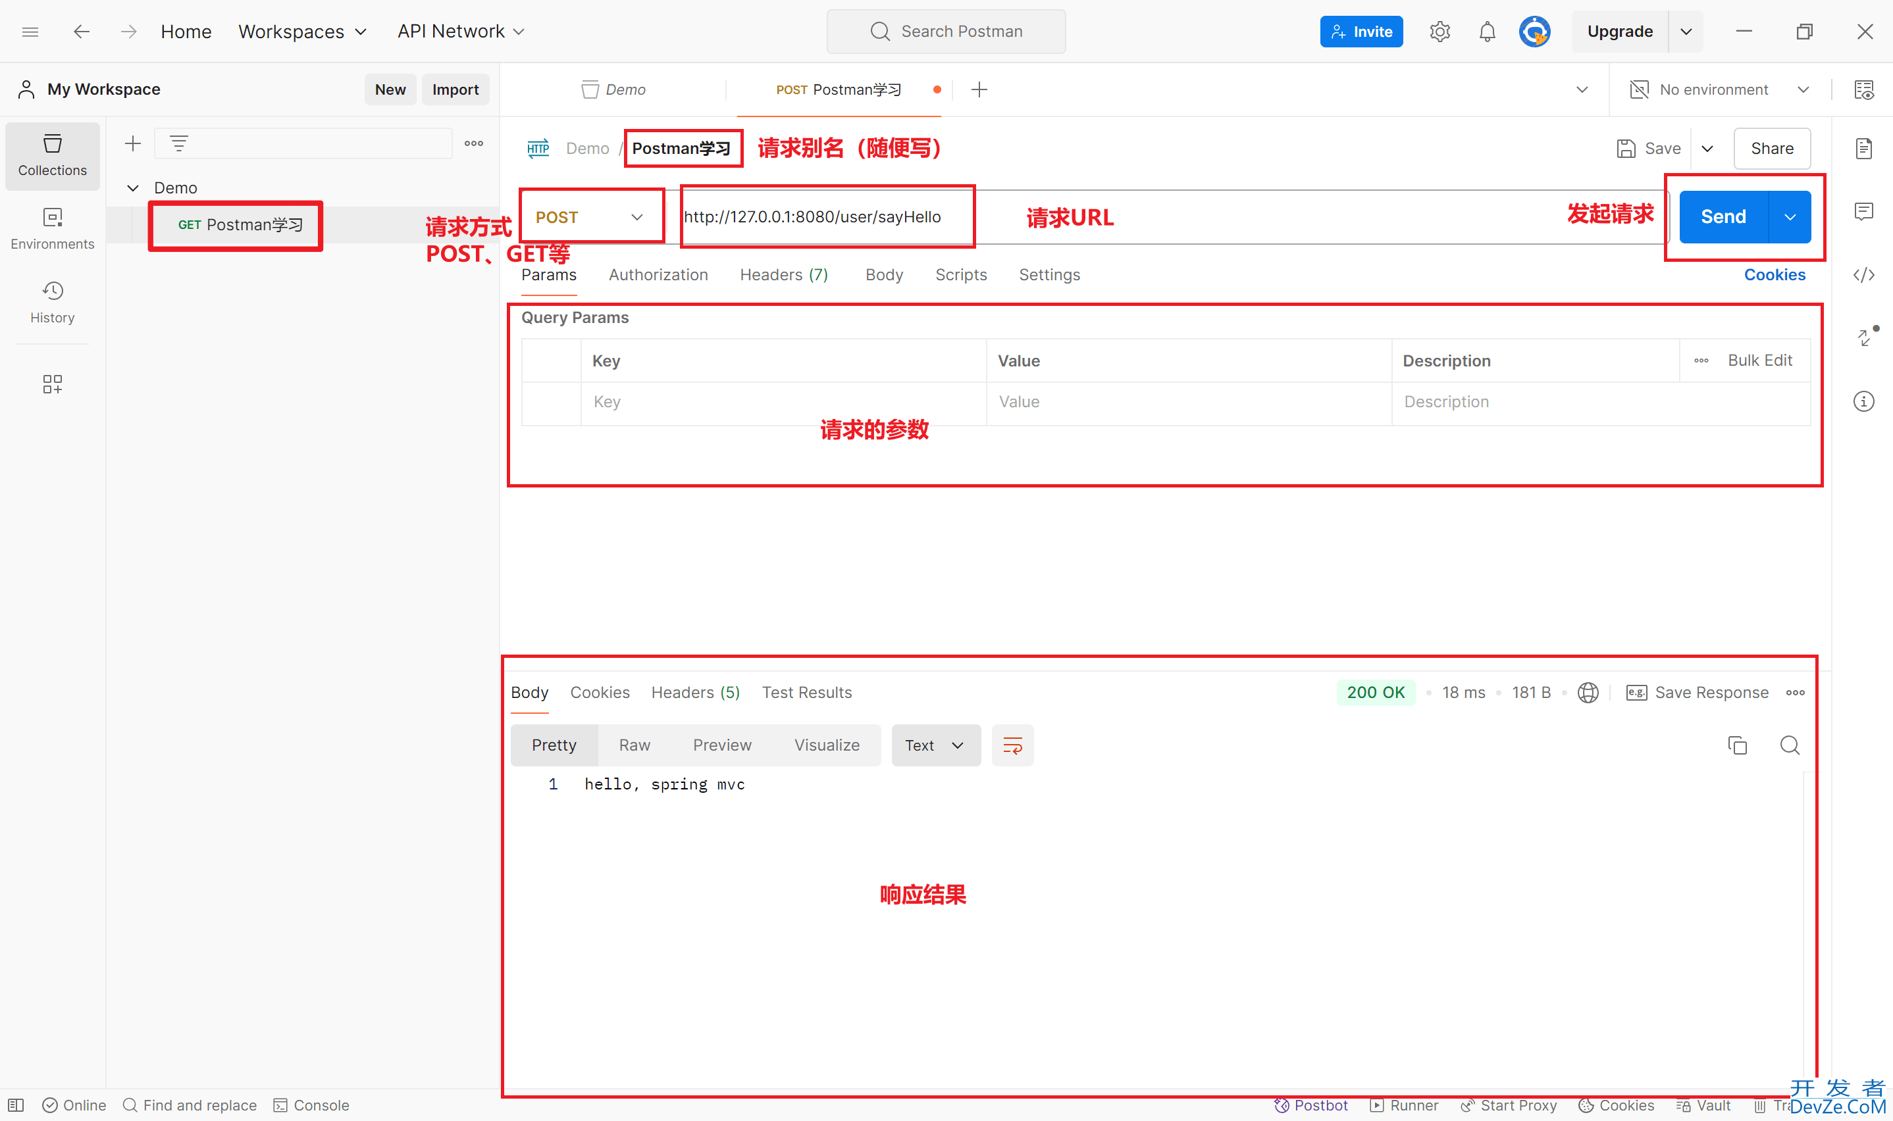Image resolution: width=1893 pixels, height=1121 pixels.
Task: Open the response Headers (5) tab
Action: coord(695,693)
